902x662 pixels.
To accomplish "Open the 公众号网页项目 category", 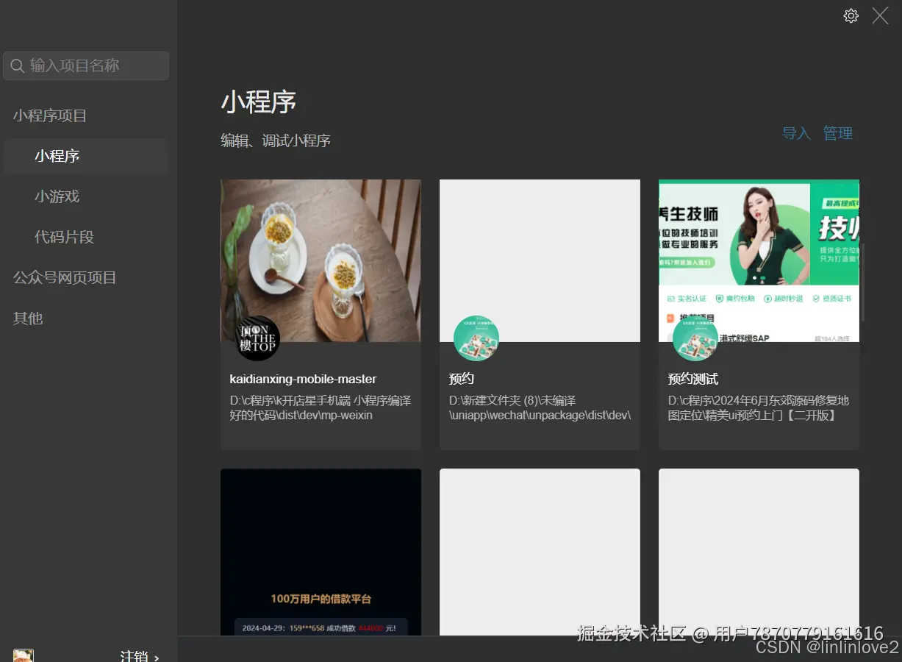I will [65, 277].
